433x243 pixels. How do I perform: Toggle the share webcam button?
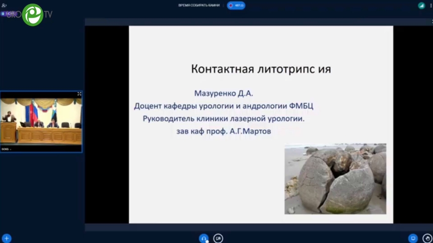pos(218,238)
